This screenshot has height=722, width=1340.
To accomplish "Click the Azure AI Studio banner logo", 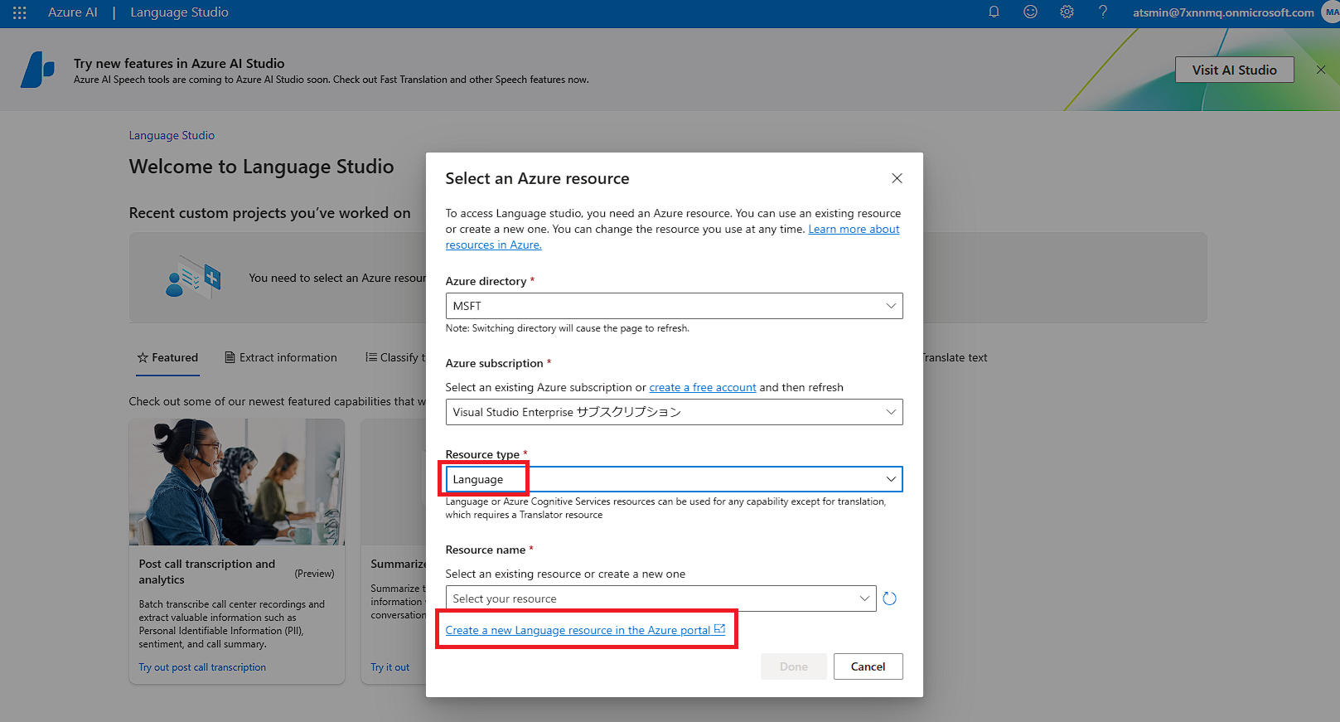I will point(38,70).
